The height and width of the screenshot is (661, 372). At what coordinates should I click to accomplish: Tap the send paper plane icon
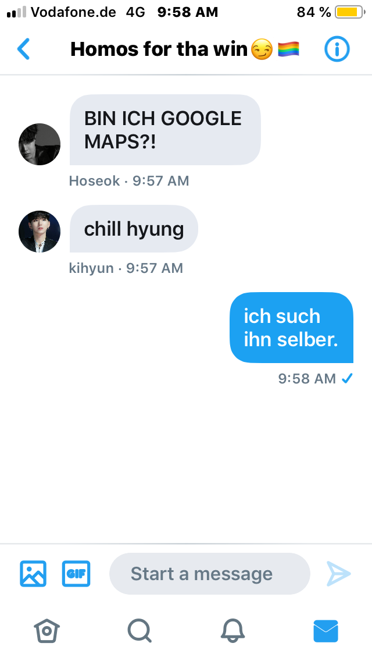click(339, 573)
